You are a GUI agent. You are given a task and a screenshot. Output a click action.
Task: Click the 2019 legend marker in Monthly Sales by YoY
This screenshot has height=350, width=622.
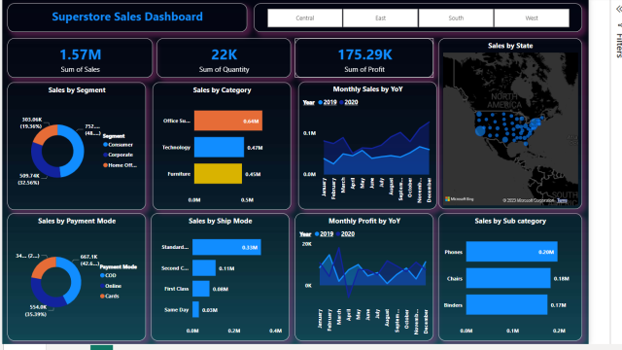321,102
